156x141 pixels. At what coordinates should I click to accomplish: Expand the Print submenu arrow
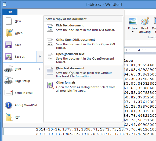[40, 69]
